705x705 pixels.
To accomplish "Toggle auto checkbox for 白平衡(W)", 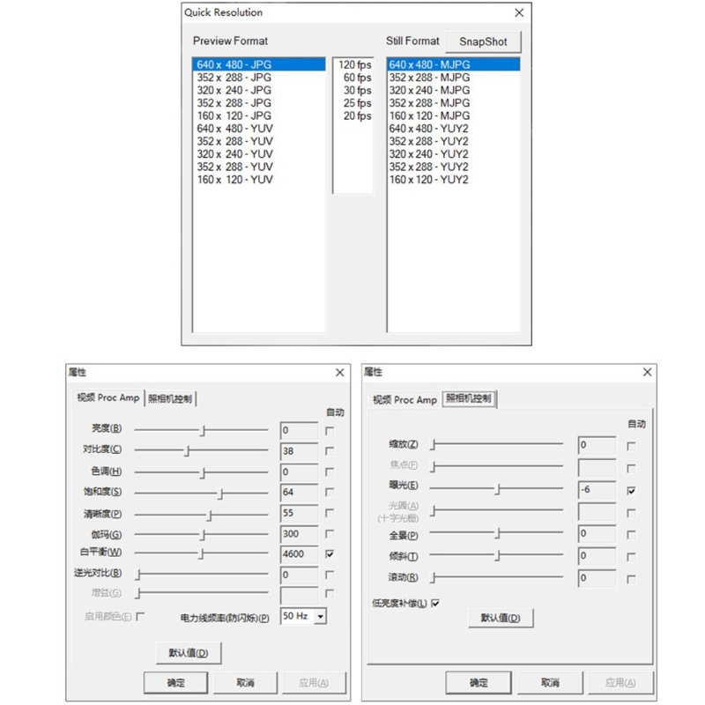I will point(330,554).
